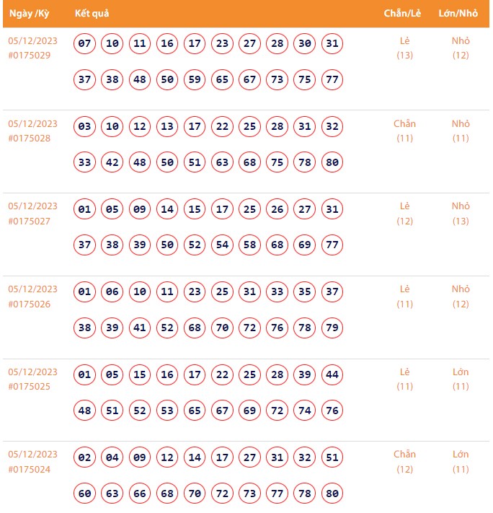493x513 pixels.
Task: Click the Chẵn/Lẻ column header
Action: [x=402, y=14]
